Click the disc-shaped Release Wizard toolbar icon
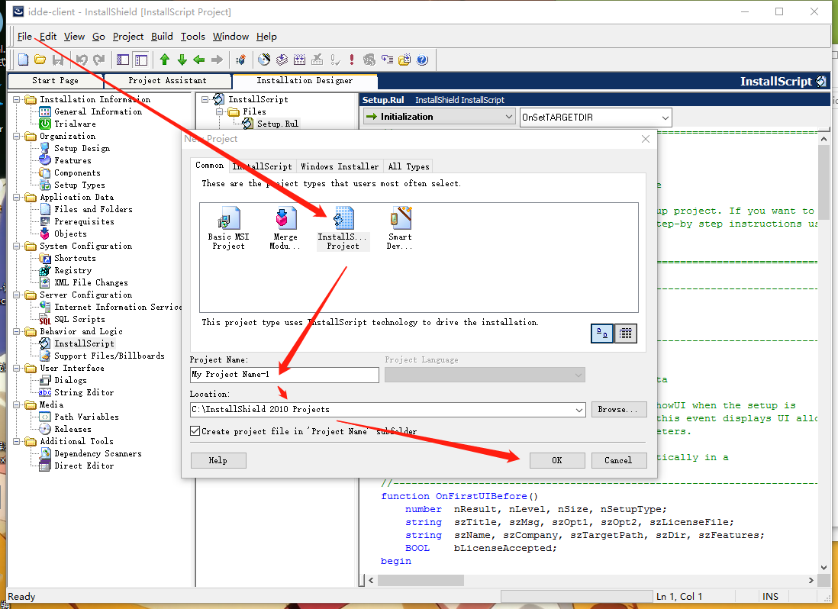Viewport: 838px width, 609px height. coord(265,60)
